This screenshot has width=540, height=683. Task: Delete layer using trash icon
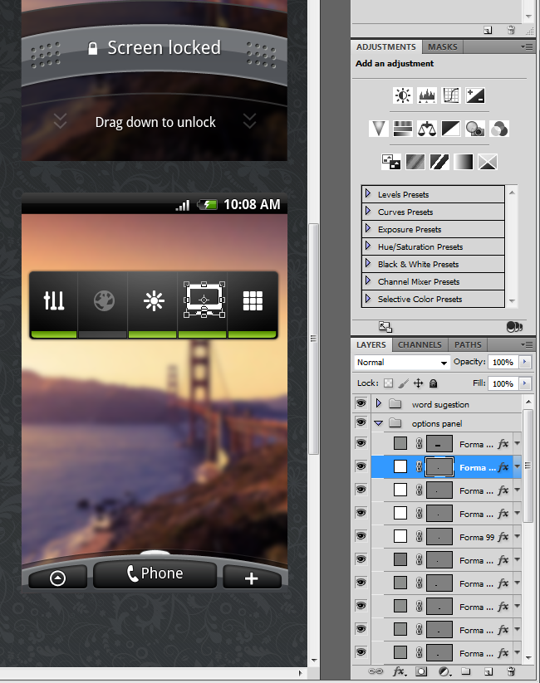(511, 671)
